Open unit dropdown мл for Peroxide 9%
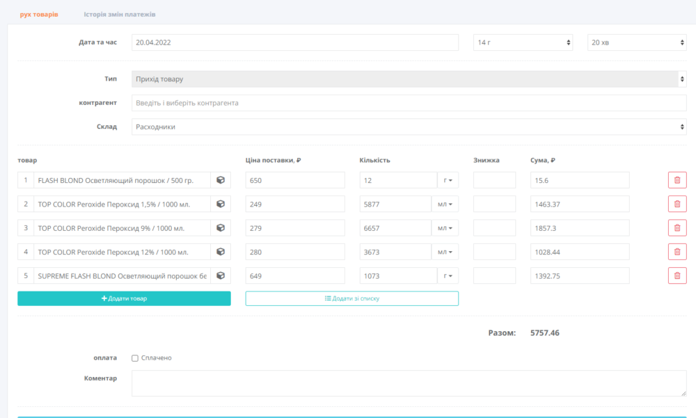Image resolution: width=696 pixels, height=418 pixels. tap(447, 228)
